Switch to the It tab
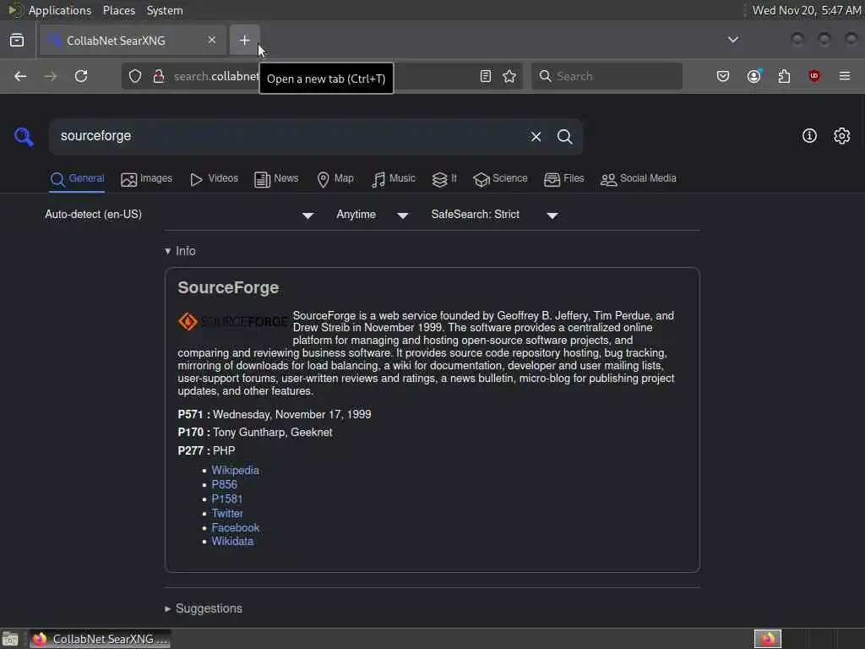 tap(444, 179)
